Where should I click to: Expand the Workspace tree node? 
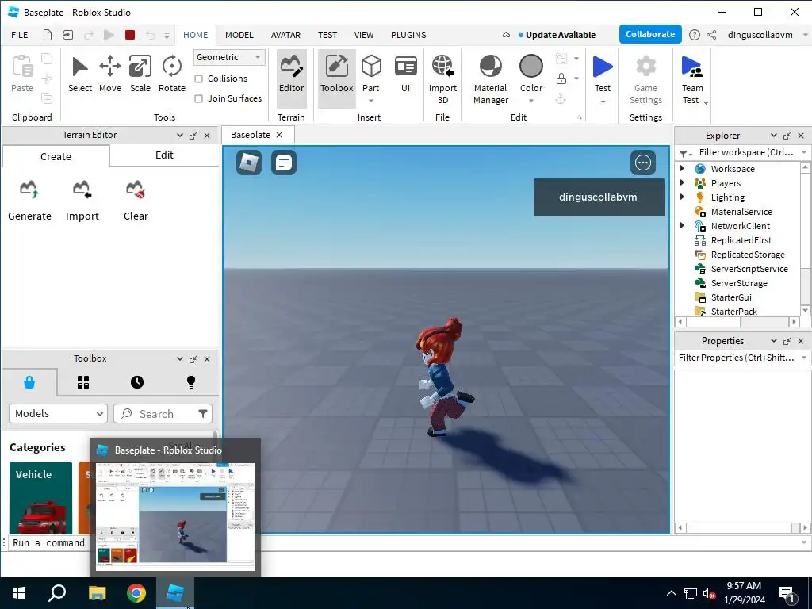click(x=683, y=168)
